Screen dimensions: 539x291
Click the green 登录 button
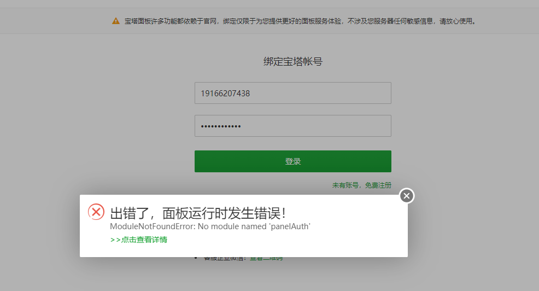pos(293,161)
